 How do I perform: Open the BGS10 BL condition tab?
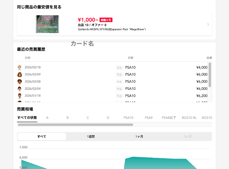coord(189,118)
